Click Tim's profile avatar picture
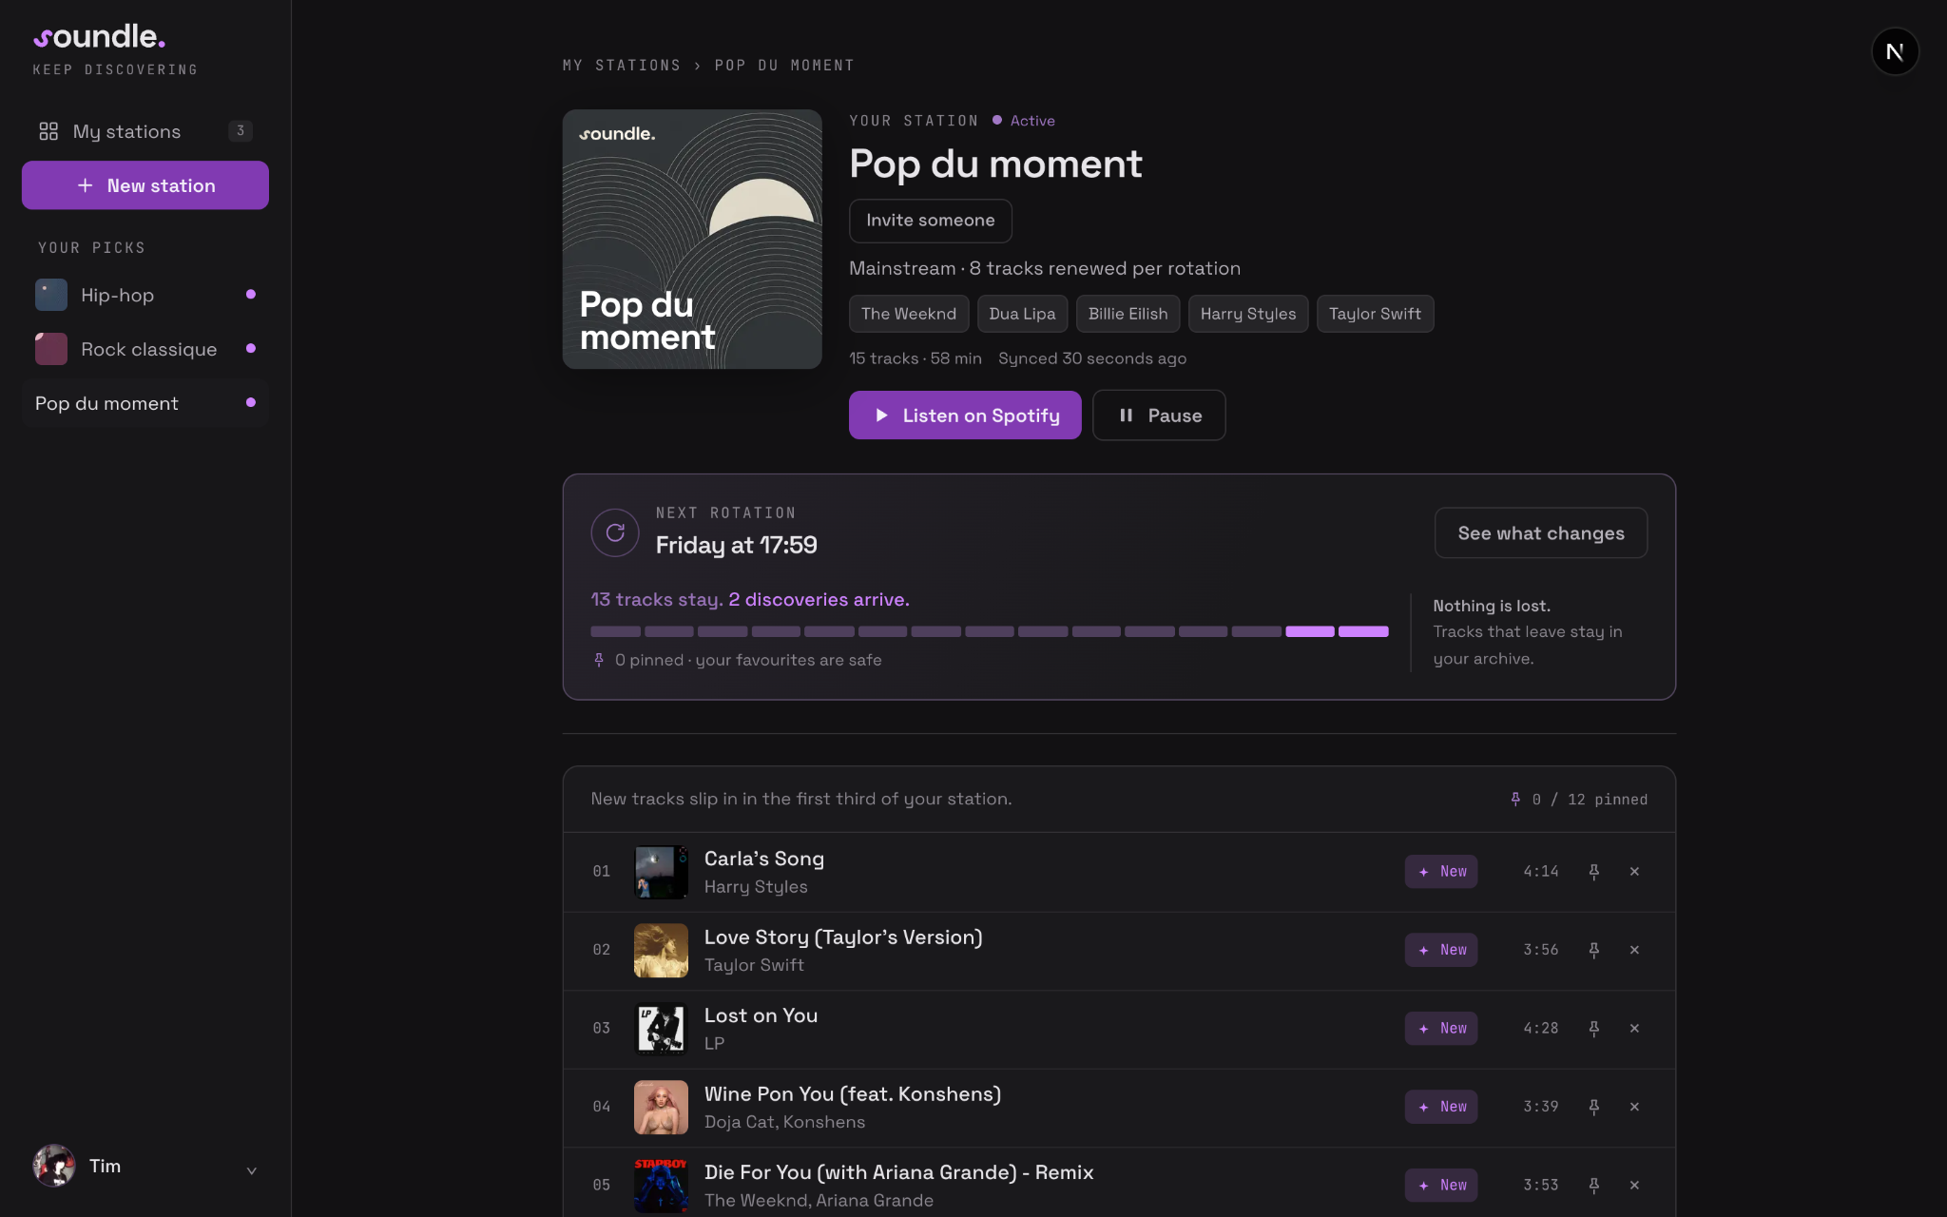The width and height of the screenshot is (1947, 1217). 54,1166
